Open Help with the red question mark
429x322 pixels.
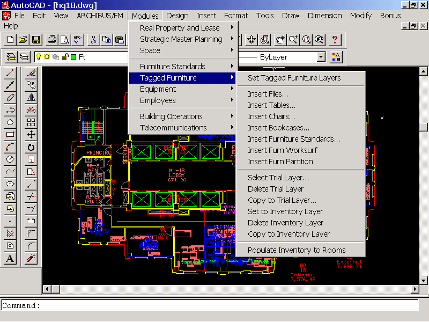click(335, 40)
